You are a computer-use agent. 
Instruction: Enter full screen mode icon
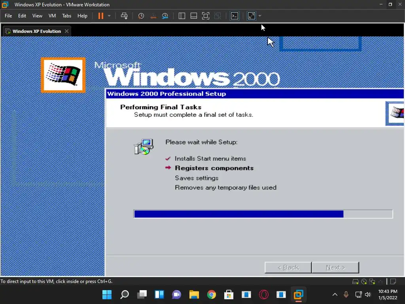[206, 16]
